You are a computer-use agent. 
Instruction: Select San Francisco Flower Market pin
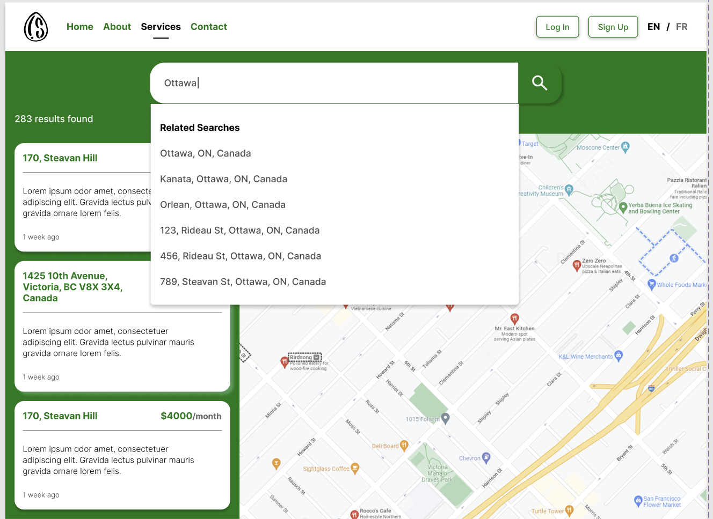[x=638, y=501]
